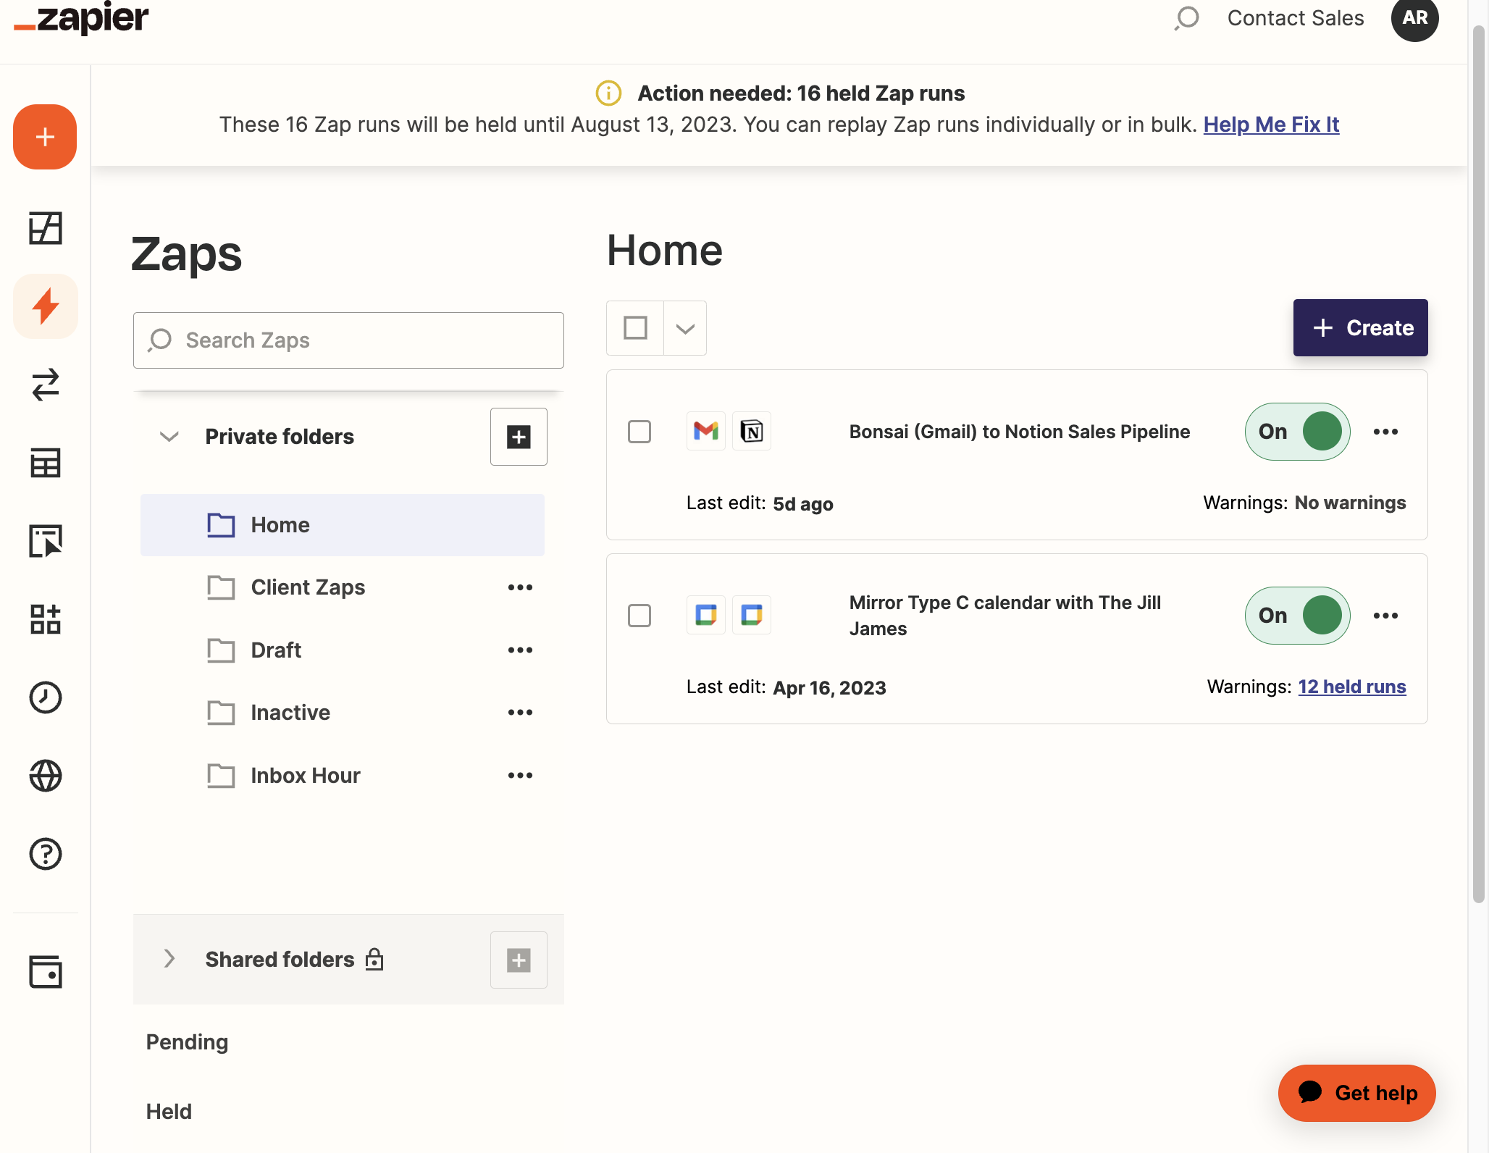
Task: Open the bulk selection dropdown arrow
Action: click(x=685, y=328)
